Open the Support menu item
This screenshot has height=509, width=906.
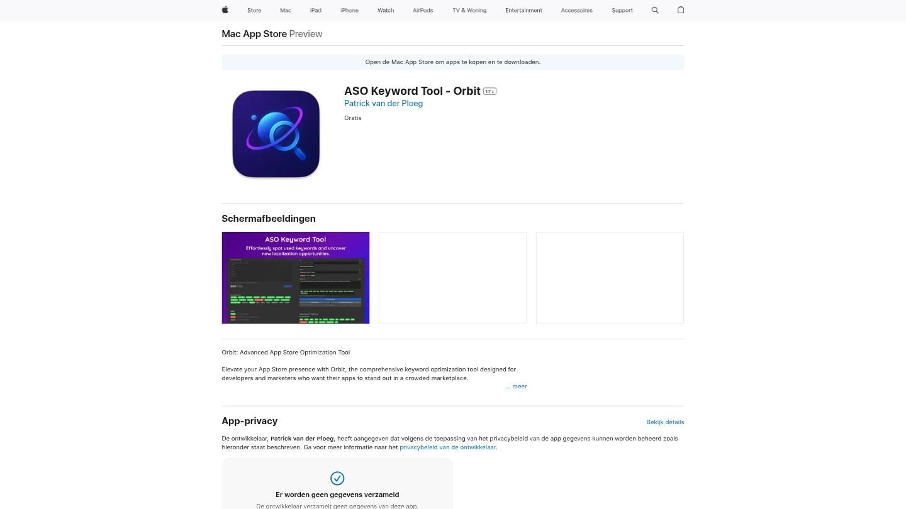coord(622,10)
